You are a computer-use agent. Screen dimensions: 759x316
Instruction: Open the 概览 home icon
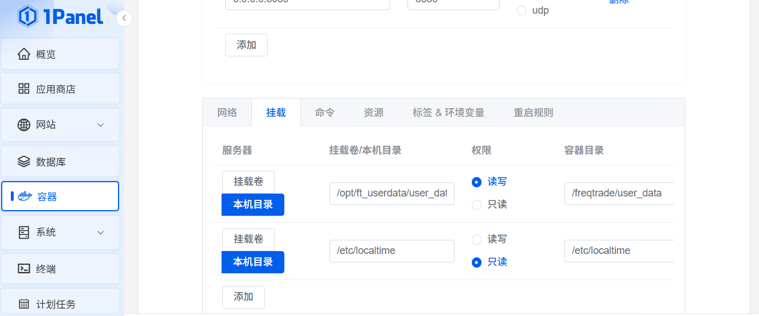[24, 55]
